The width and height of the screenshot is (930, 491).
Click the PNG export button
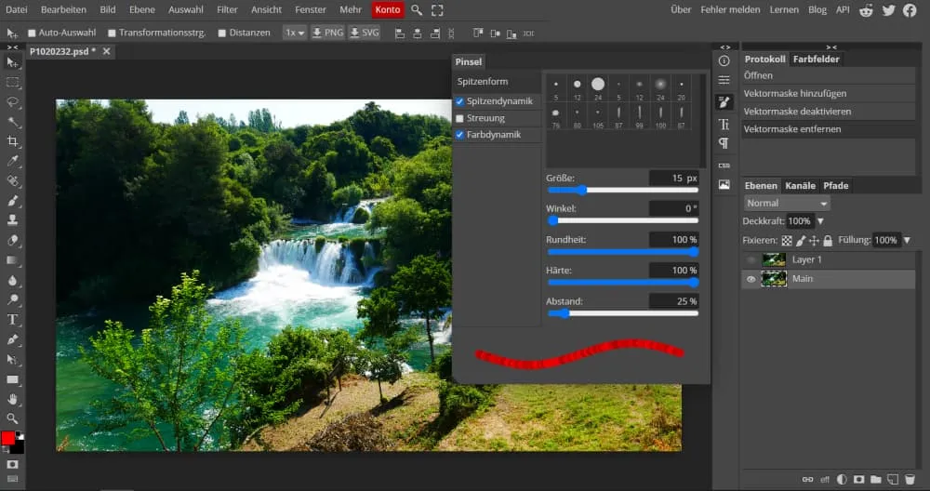[326, 33]
